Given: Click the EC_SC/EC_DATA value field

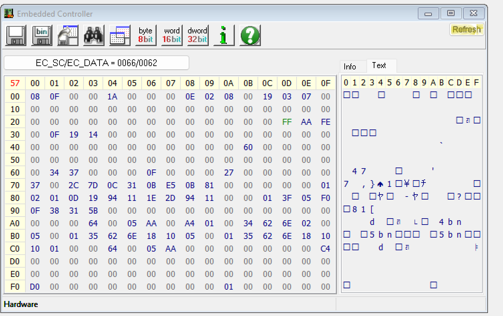Looking at the screenshot, I should (x=97, y=63).
